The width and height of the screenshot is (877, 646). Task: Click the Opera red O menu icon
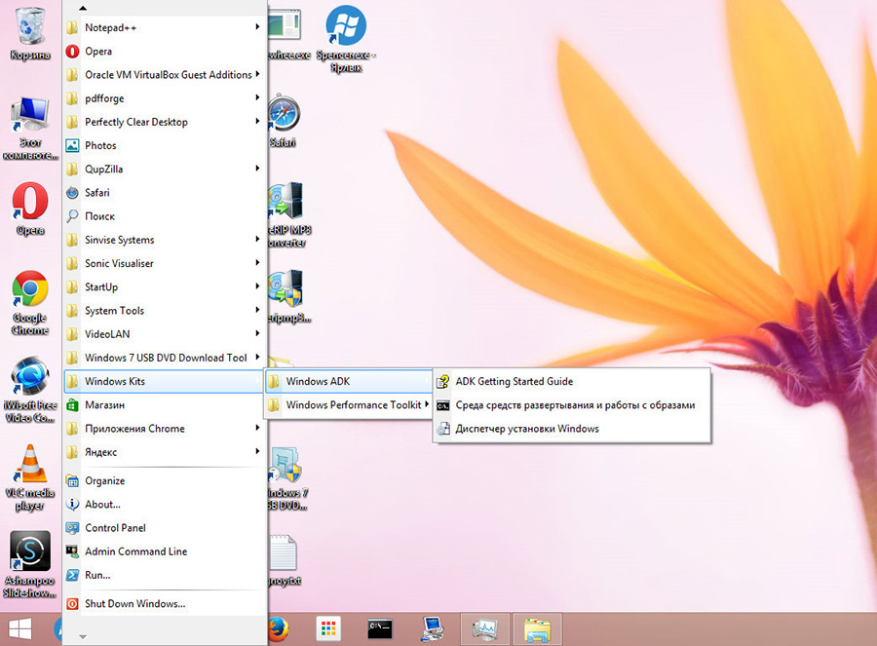click(x=72, y=52)
